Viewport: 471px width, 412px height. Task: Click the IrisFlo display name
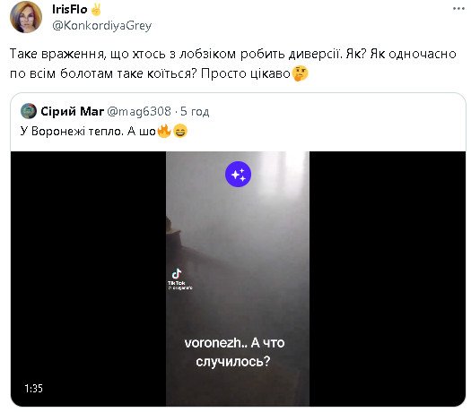(69, 9)
